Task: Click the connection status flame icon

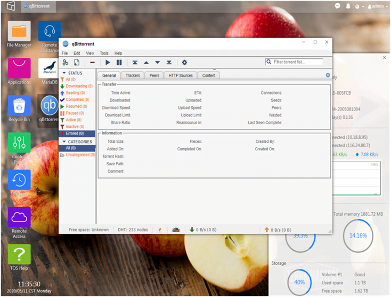Action: [x=159, y=230]
